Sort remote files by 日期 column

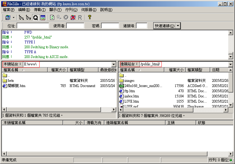tap(219, 70)
